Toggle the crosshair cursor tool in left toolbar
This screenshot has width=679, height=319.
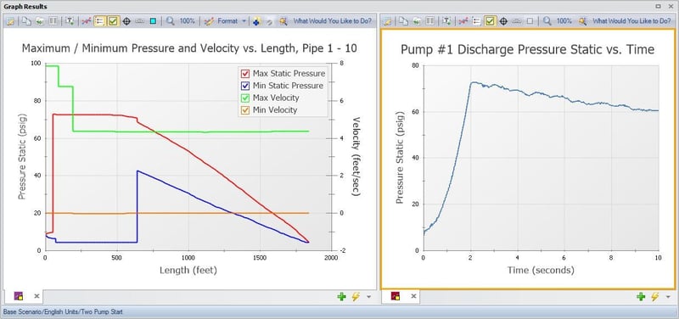coord(126,20)
